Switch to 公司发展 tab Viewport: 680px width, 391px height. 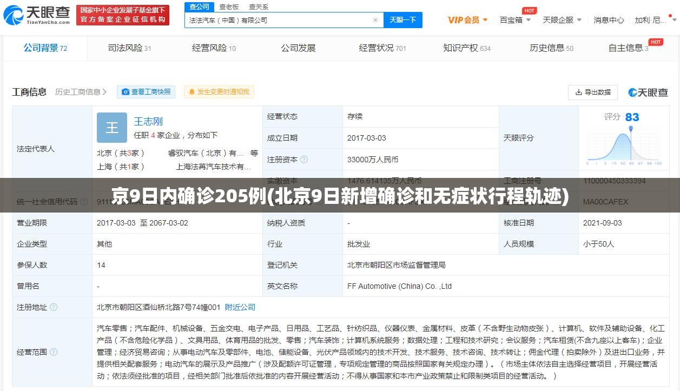(298, 48)
